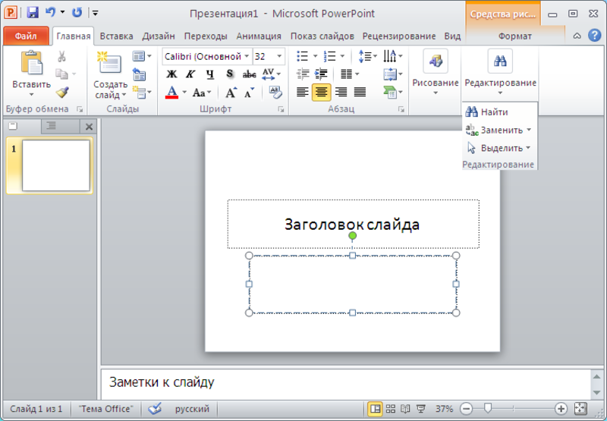Screen dimensions: 607x421
Task: Click the Format Painter brush icon
Action: [x=61, y=93]
